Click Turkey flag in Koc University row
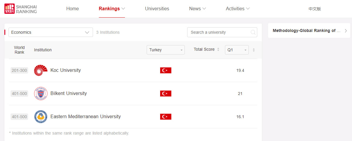 pos(165,70)
